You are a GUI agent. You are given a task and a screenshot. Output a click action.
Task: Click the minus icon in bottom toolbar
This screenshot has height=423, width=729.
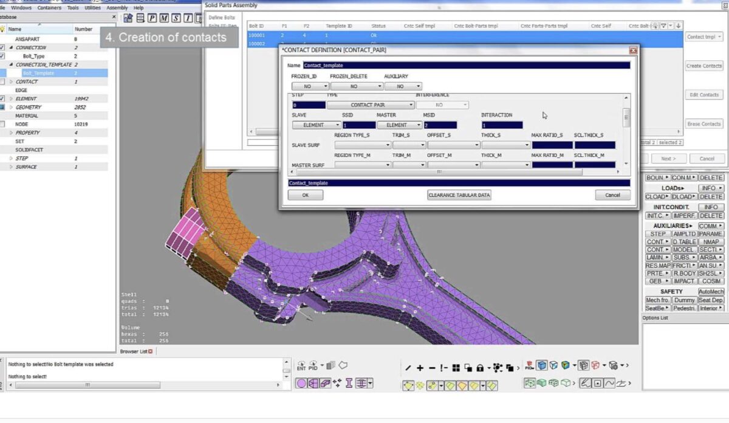pos(432,368)
